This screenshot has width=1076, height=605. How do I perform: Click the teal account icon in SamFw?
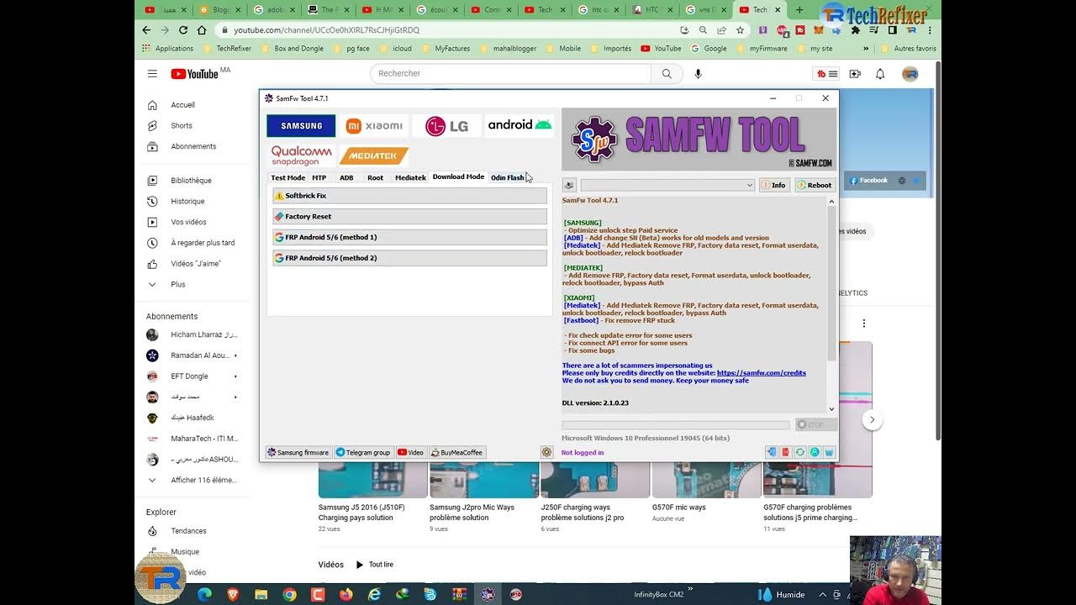click(x=815, y=452)
